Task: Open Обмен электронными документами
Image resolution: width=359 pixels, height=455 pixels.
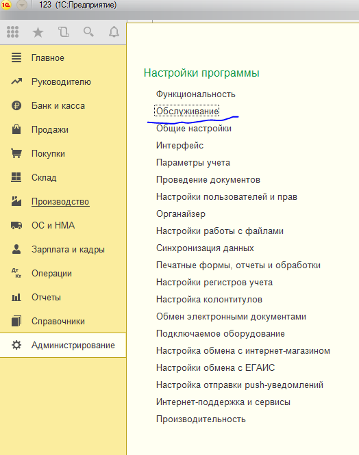Action: click(231, 316)
